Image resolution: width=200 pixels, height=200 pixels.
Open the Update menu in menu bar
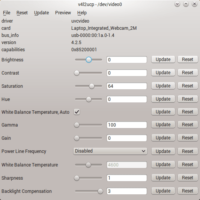coord(41,13)
